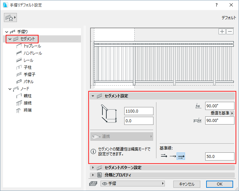
Task: Select the トップレール tree item
Action: [x=32, y=46]
